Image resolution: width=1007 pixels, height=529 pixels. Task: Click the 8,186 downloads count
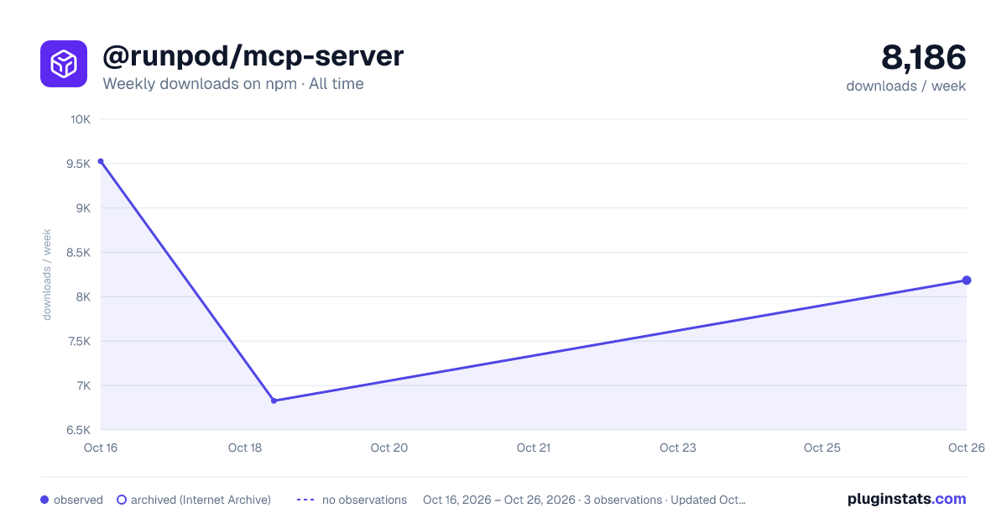tap(924, 57)
